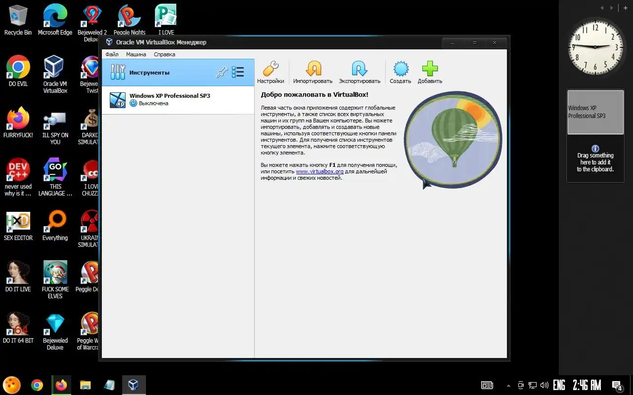Click the info icon in clipboard gadget
Viewport: 633px width, 395px height.
[x=595, y=148]
